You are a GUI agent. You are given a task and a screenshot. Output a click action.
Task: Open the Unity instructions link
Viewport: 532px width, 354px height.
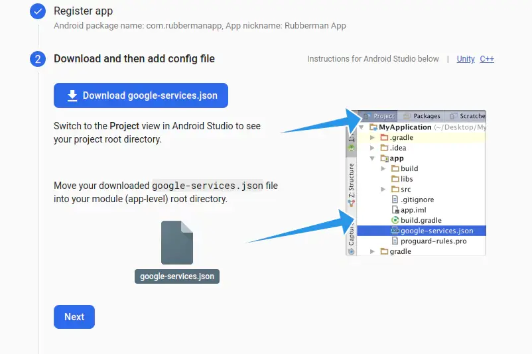coord(466,59)
